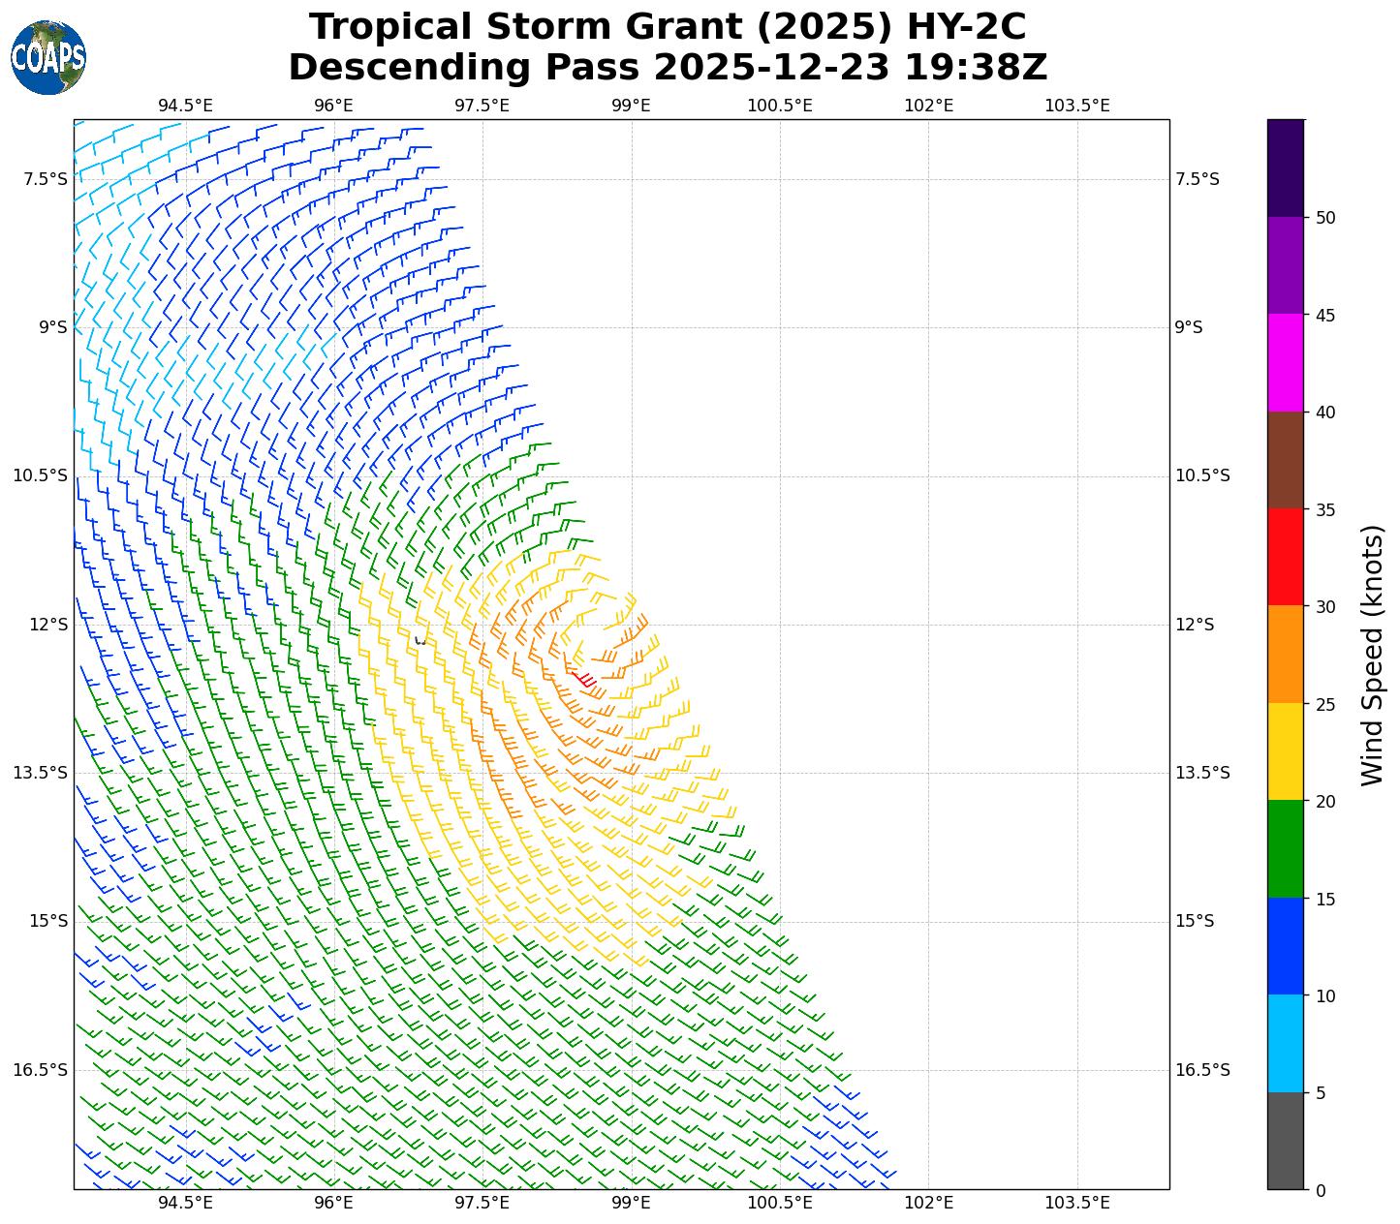Pick the light blue 5-10 knot band
The image size is (1400, 1224).
coord(1286,1043)
